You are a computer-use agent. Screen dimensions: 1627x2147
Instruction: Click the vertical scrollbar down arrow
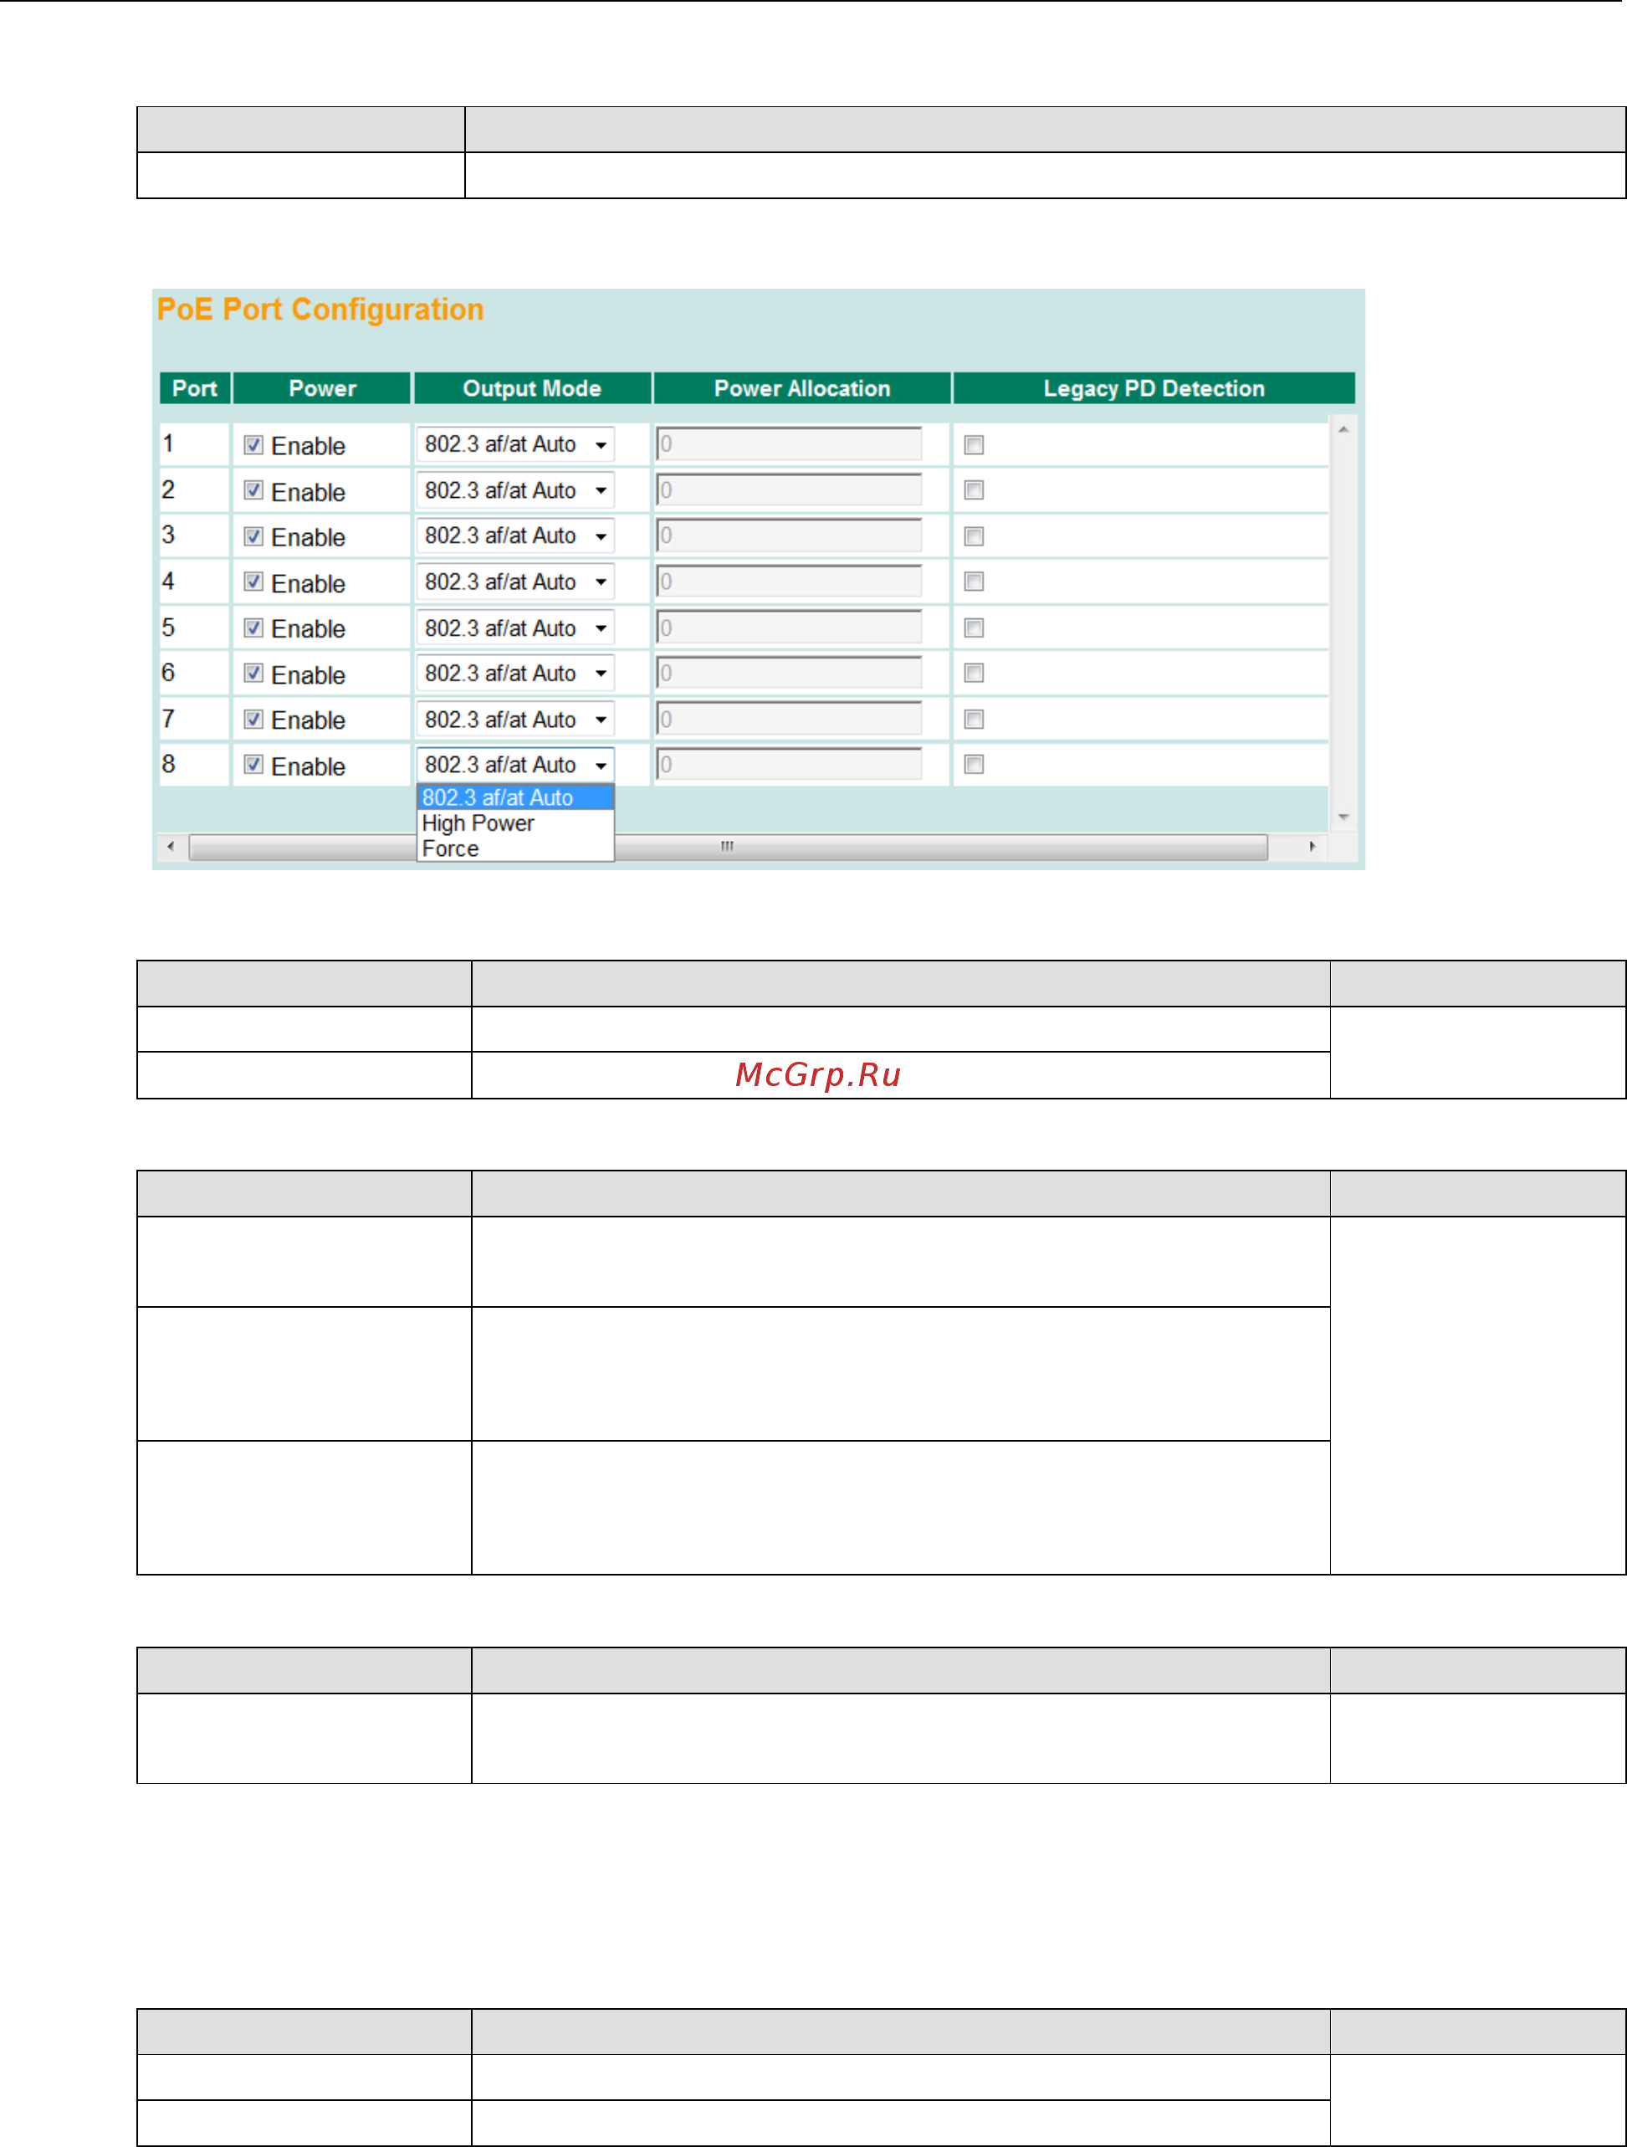pos(1343,817)
